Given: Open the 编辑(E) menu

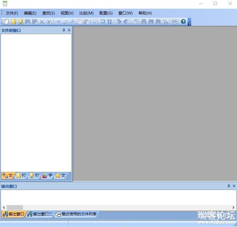Looking at the screenshot, I should [30, 13].
